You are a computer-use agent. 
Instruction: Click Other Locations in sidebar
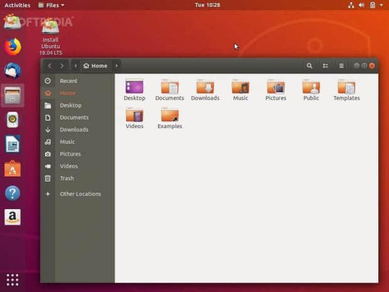click(80, 194)
